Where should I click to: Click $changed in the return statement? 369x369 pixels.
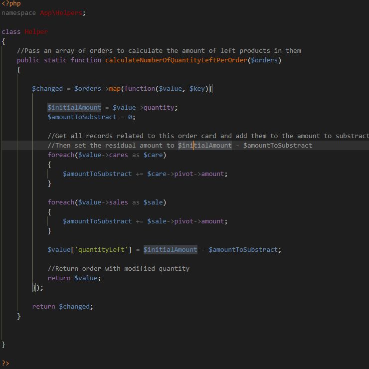click(74, 307)
